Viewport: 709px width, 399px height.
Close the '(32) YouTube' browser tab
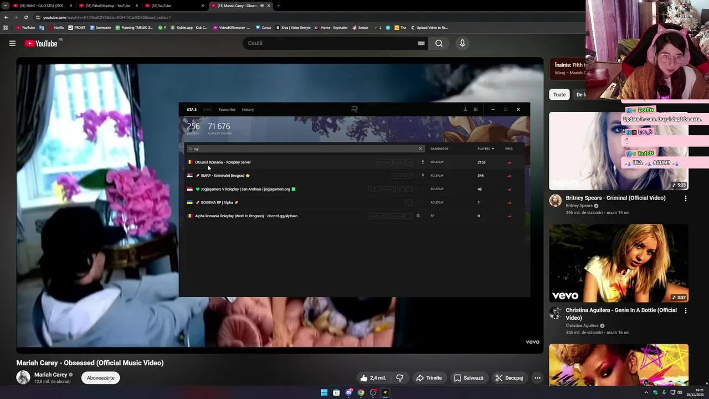point(203,6)
